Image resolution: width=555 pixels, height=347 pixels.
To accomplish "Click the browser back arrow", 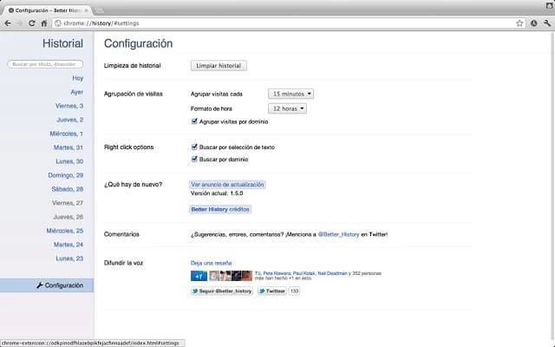I will tap(8, 23).
